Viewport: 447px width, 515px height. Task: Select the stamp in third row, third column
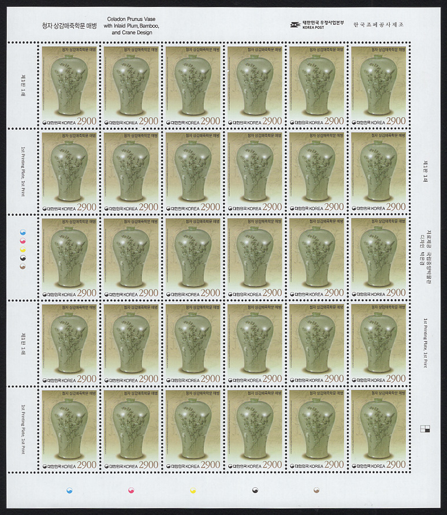click(x=193, y=258)
